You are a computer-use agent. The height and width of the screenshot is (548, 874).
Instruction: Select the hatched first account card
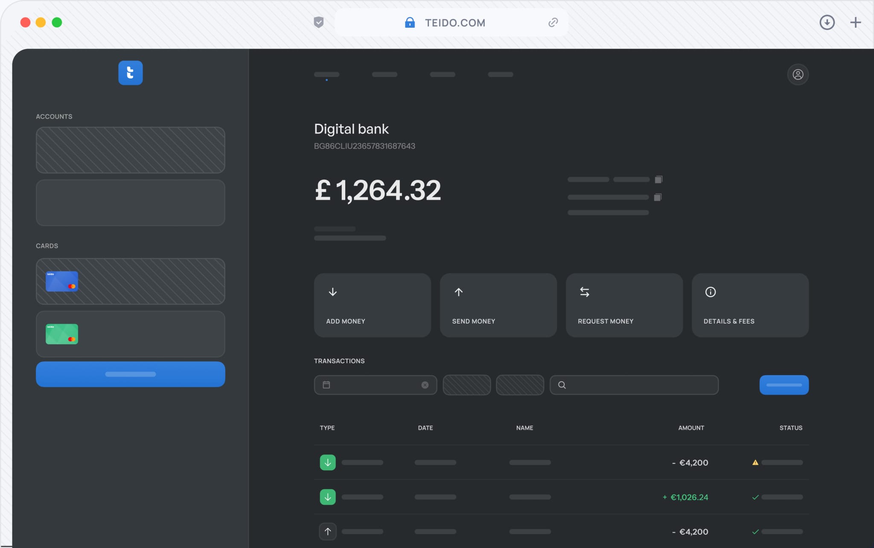tap(131, 150)
